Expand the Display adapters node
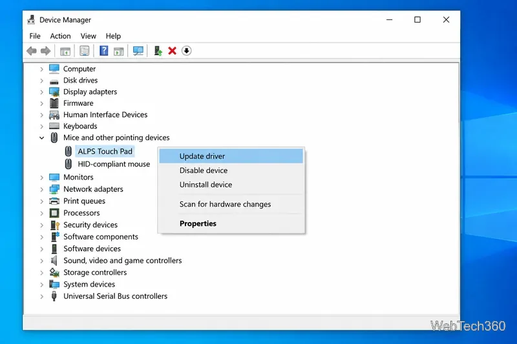517x344 pixels. click(41, 92)
